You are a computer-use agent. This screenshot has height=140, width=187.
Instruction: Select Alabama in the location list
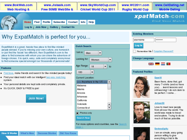pyautogui.click(x=92, y=86)
